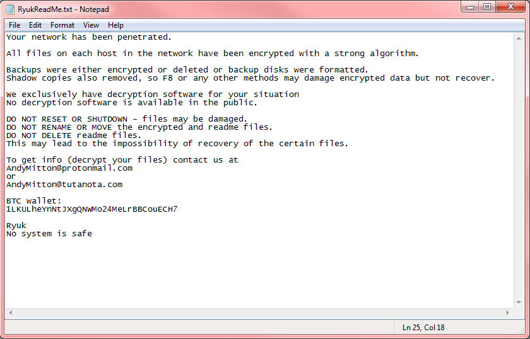Open the File menu
Image resolution: width=530 pixels, height=339 pixels.
coord(15,25)
